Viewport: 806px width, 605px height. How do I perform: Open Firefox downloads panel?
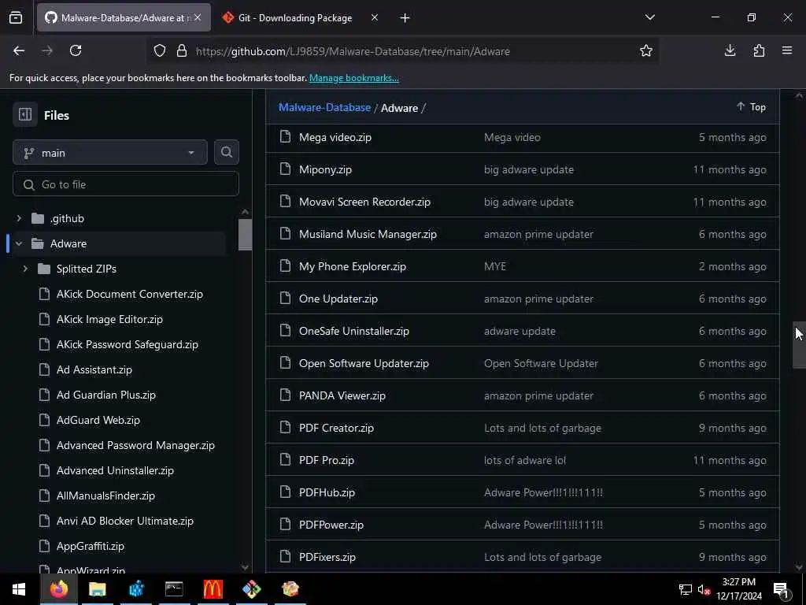(x=730, y=51)
